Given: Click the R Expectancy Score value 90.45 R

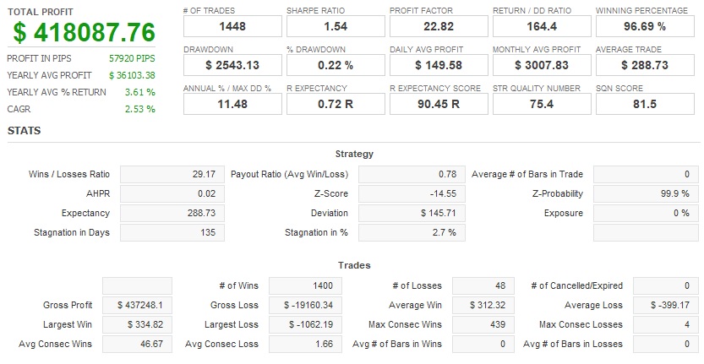Looking at the screenshot, I should tap(438, 103).
